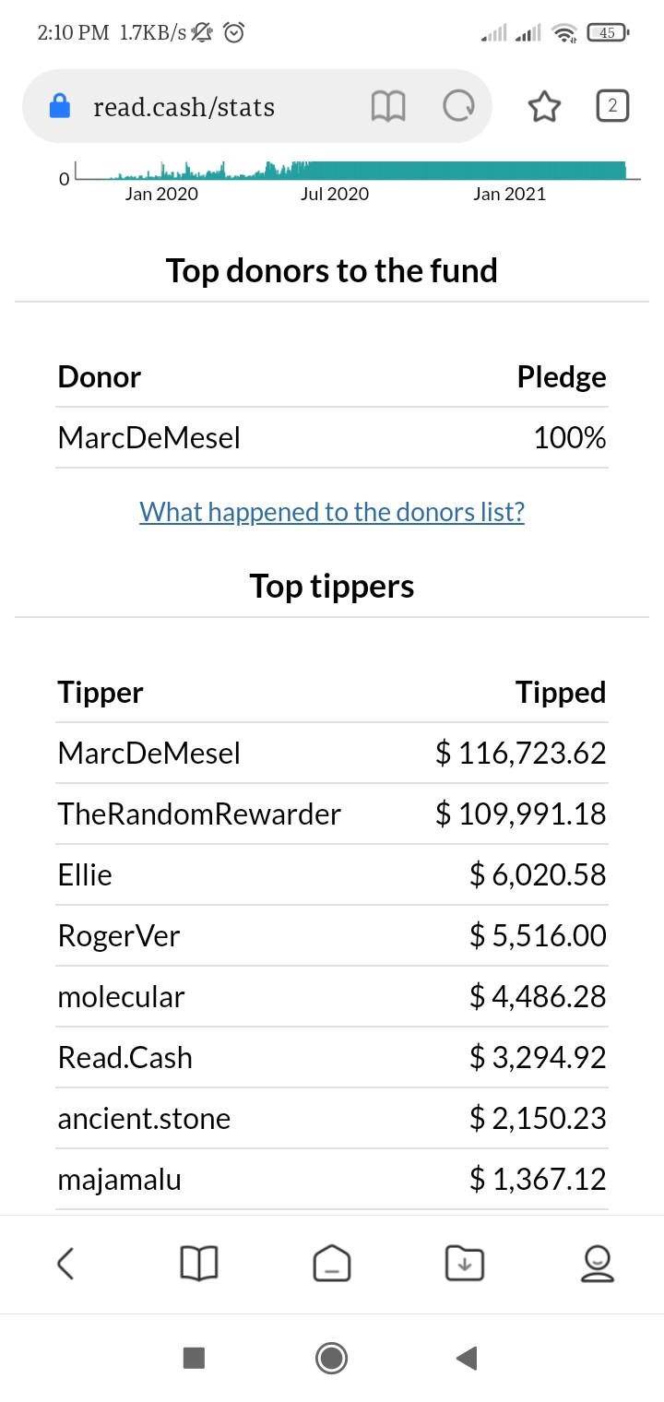
Task: Select the MarcDeMesel tipper row
Action: point(332,753)
